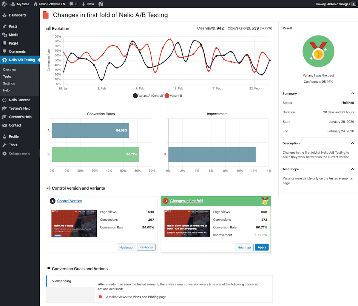
Task: Click the Tools wrench icon in sidebar
Action: click(4, 145)
